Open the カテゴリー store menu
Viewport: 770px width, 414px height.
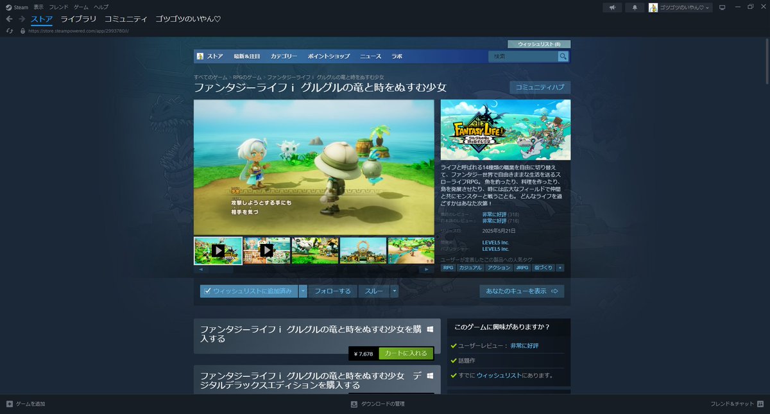(x=284, y=56)
